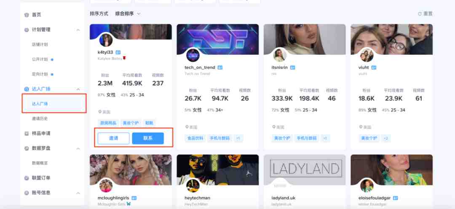This screenshot has height=209, width=455.
Task: Click the blue 联系 button
Action: [x=148, y=138]
